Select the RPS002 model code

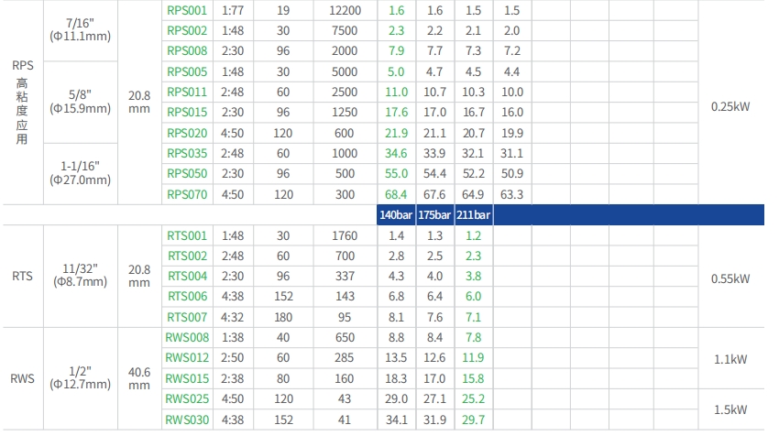click(187, 31)
